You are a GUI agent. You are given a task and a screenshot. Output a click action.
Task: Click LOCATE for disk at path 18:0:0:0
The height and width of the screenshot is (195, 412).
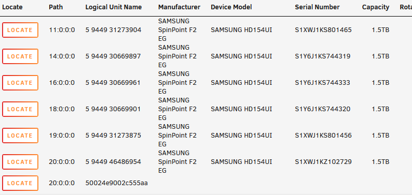pyautogui.click(x=20, y=109)
